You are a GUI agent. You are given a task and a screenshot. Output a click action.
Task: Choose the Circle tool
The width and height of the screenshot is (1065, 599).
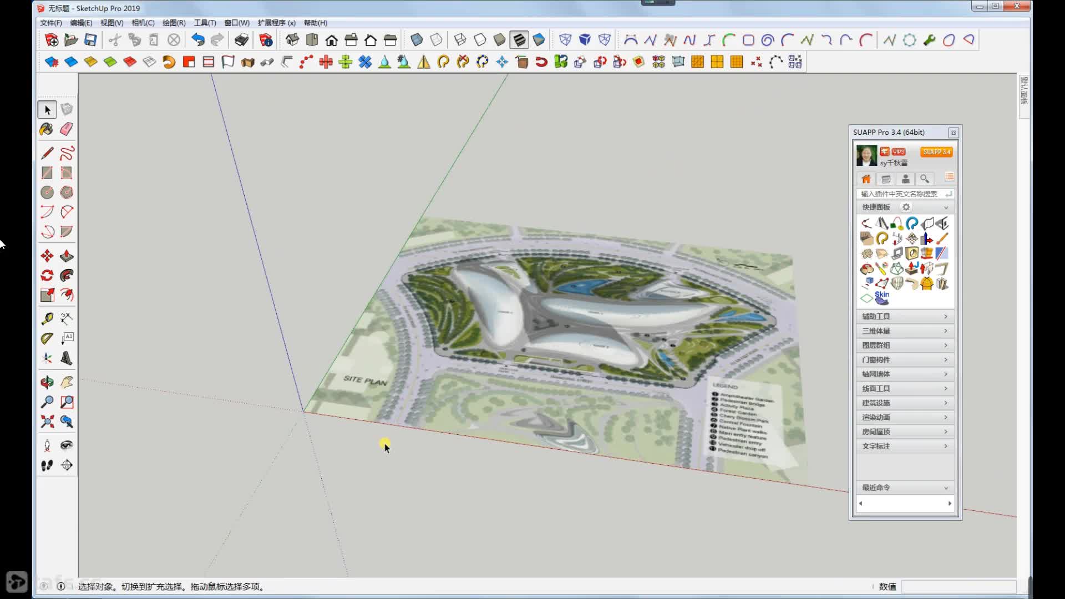[x=47, y=192]
